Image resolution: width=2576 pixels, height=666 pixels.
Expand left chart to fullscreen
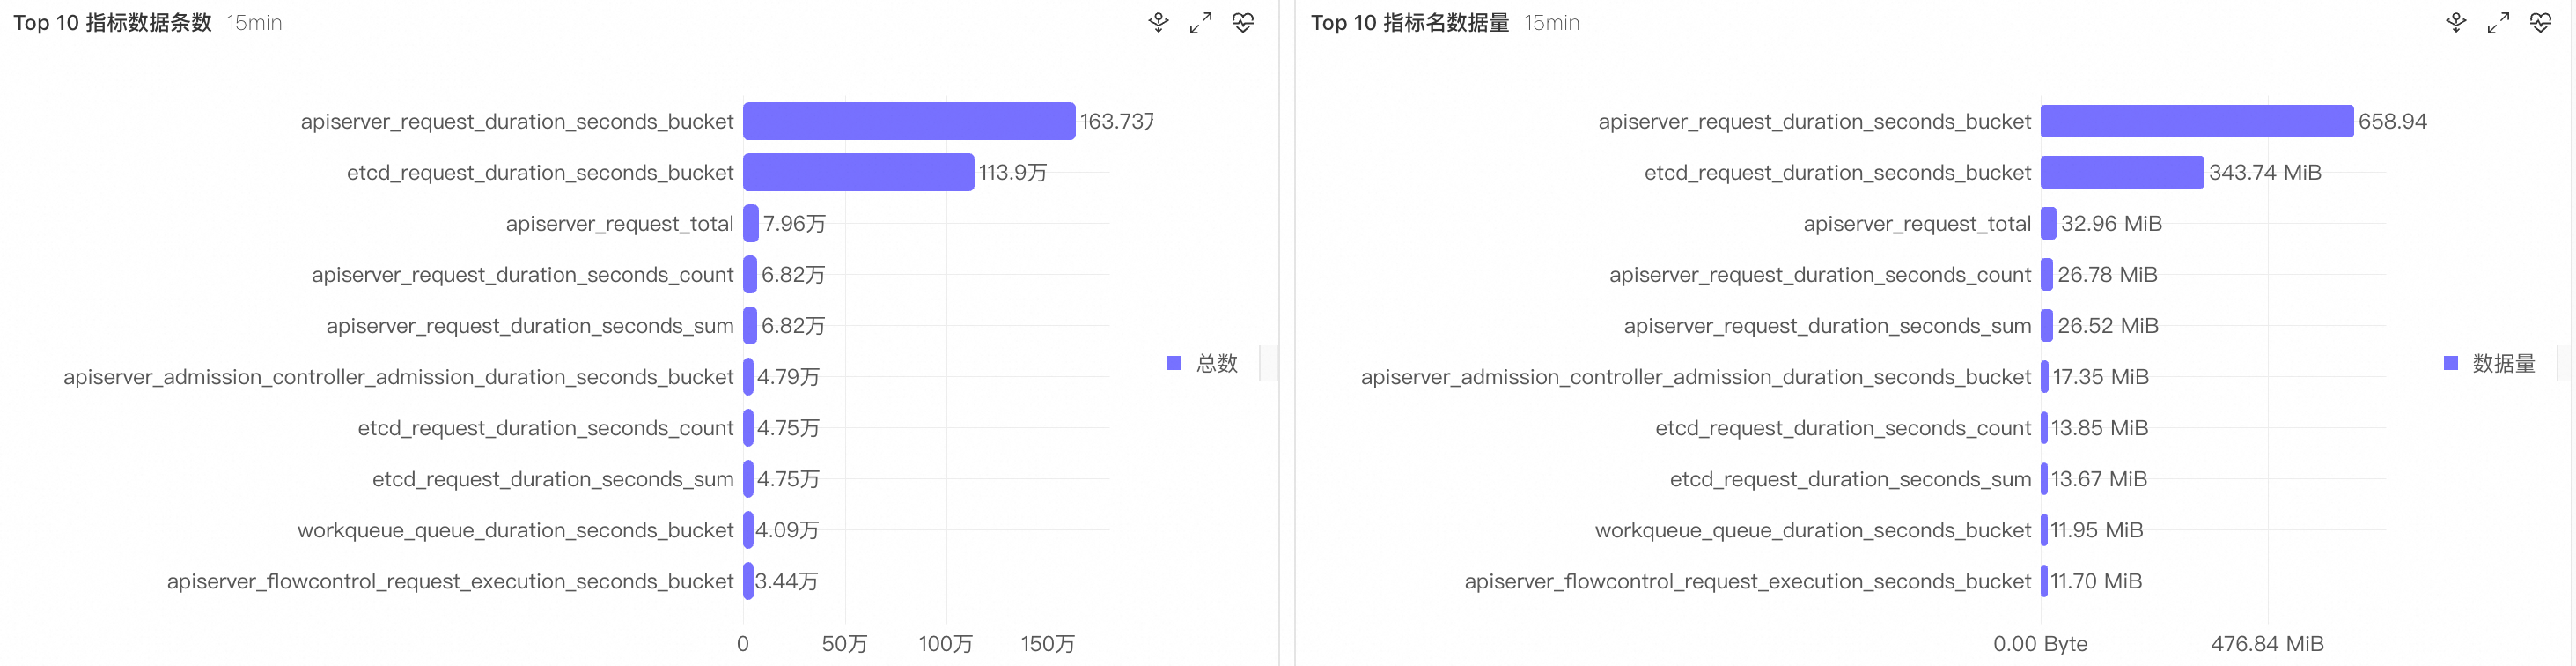pyautogui.click(x=1200, y=22)
